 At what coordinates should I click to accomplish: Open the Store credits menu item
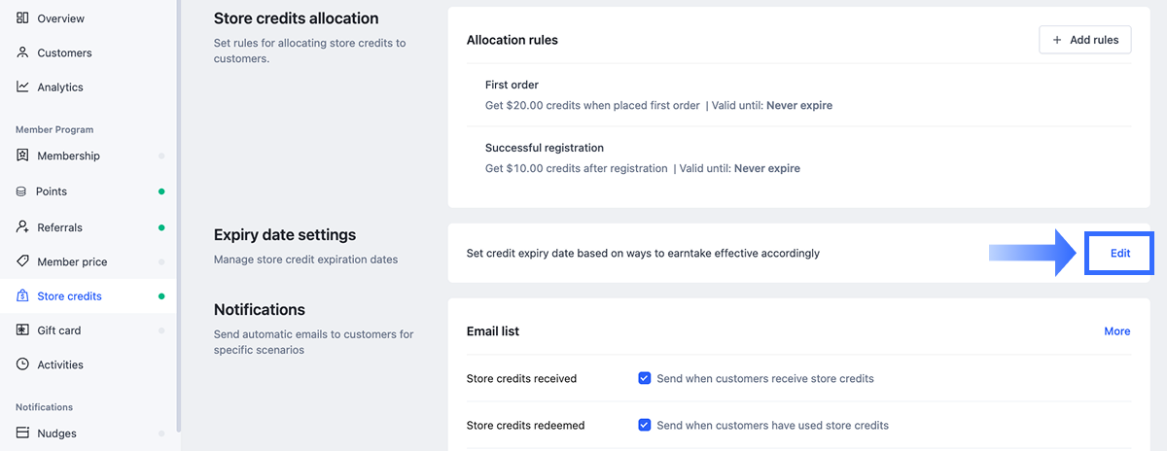point(69,296)
